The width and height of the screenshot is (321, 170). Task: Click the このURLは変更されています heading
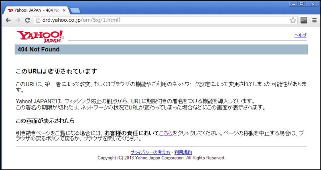point(56,71)
